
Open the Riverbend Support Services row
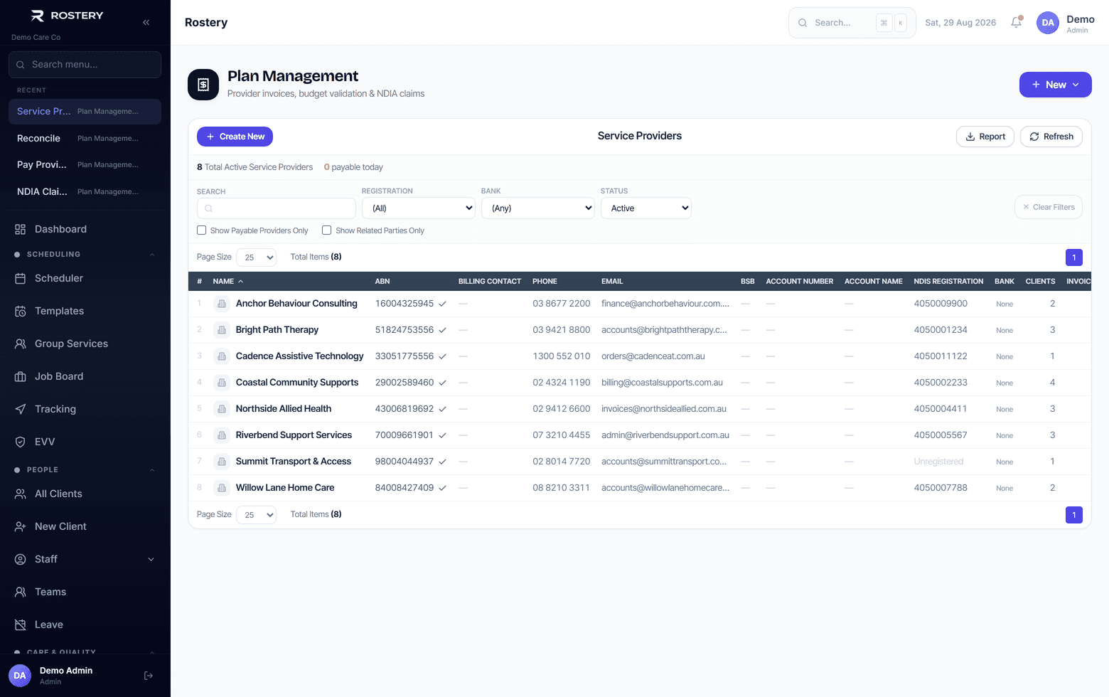point(639,435)
